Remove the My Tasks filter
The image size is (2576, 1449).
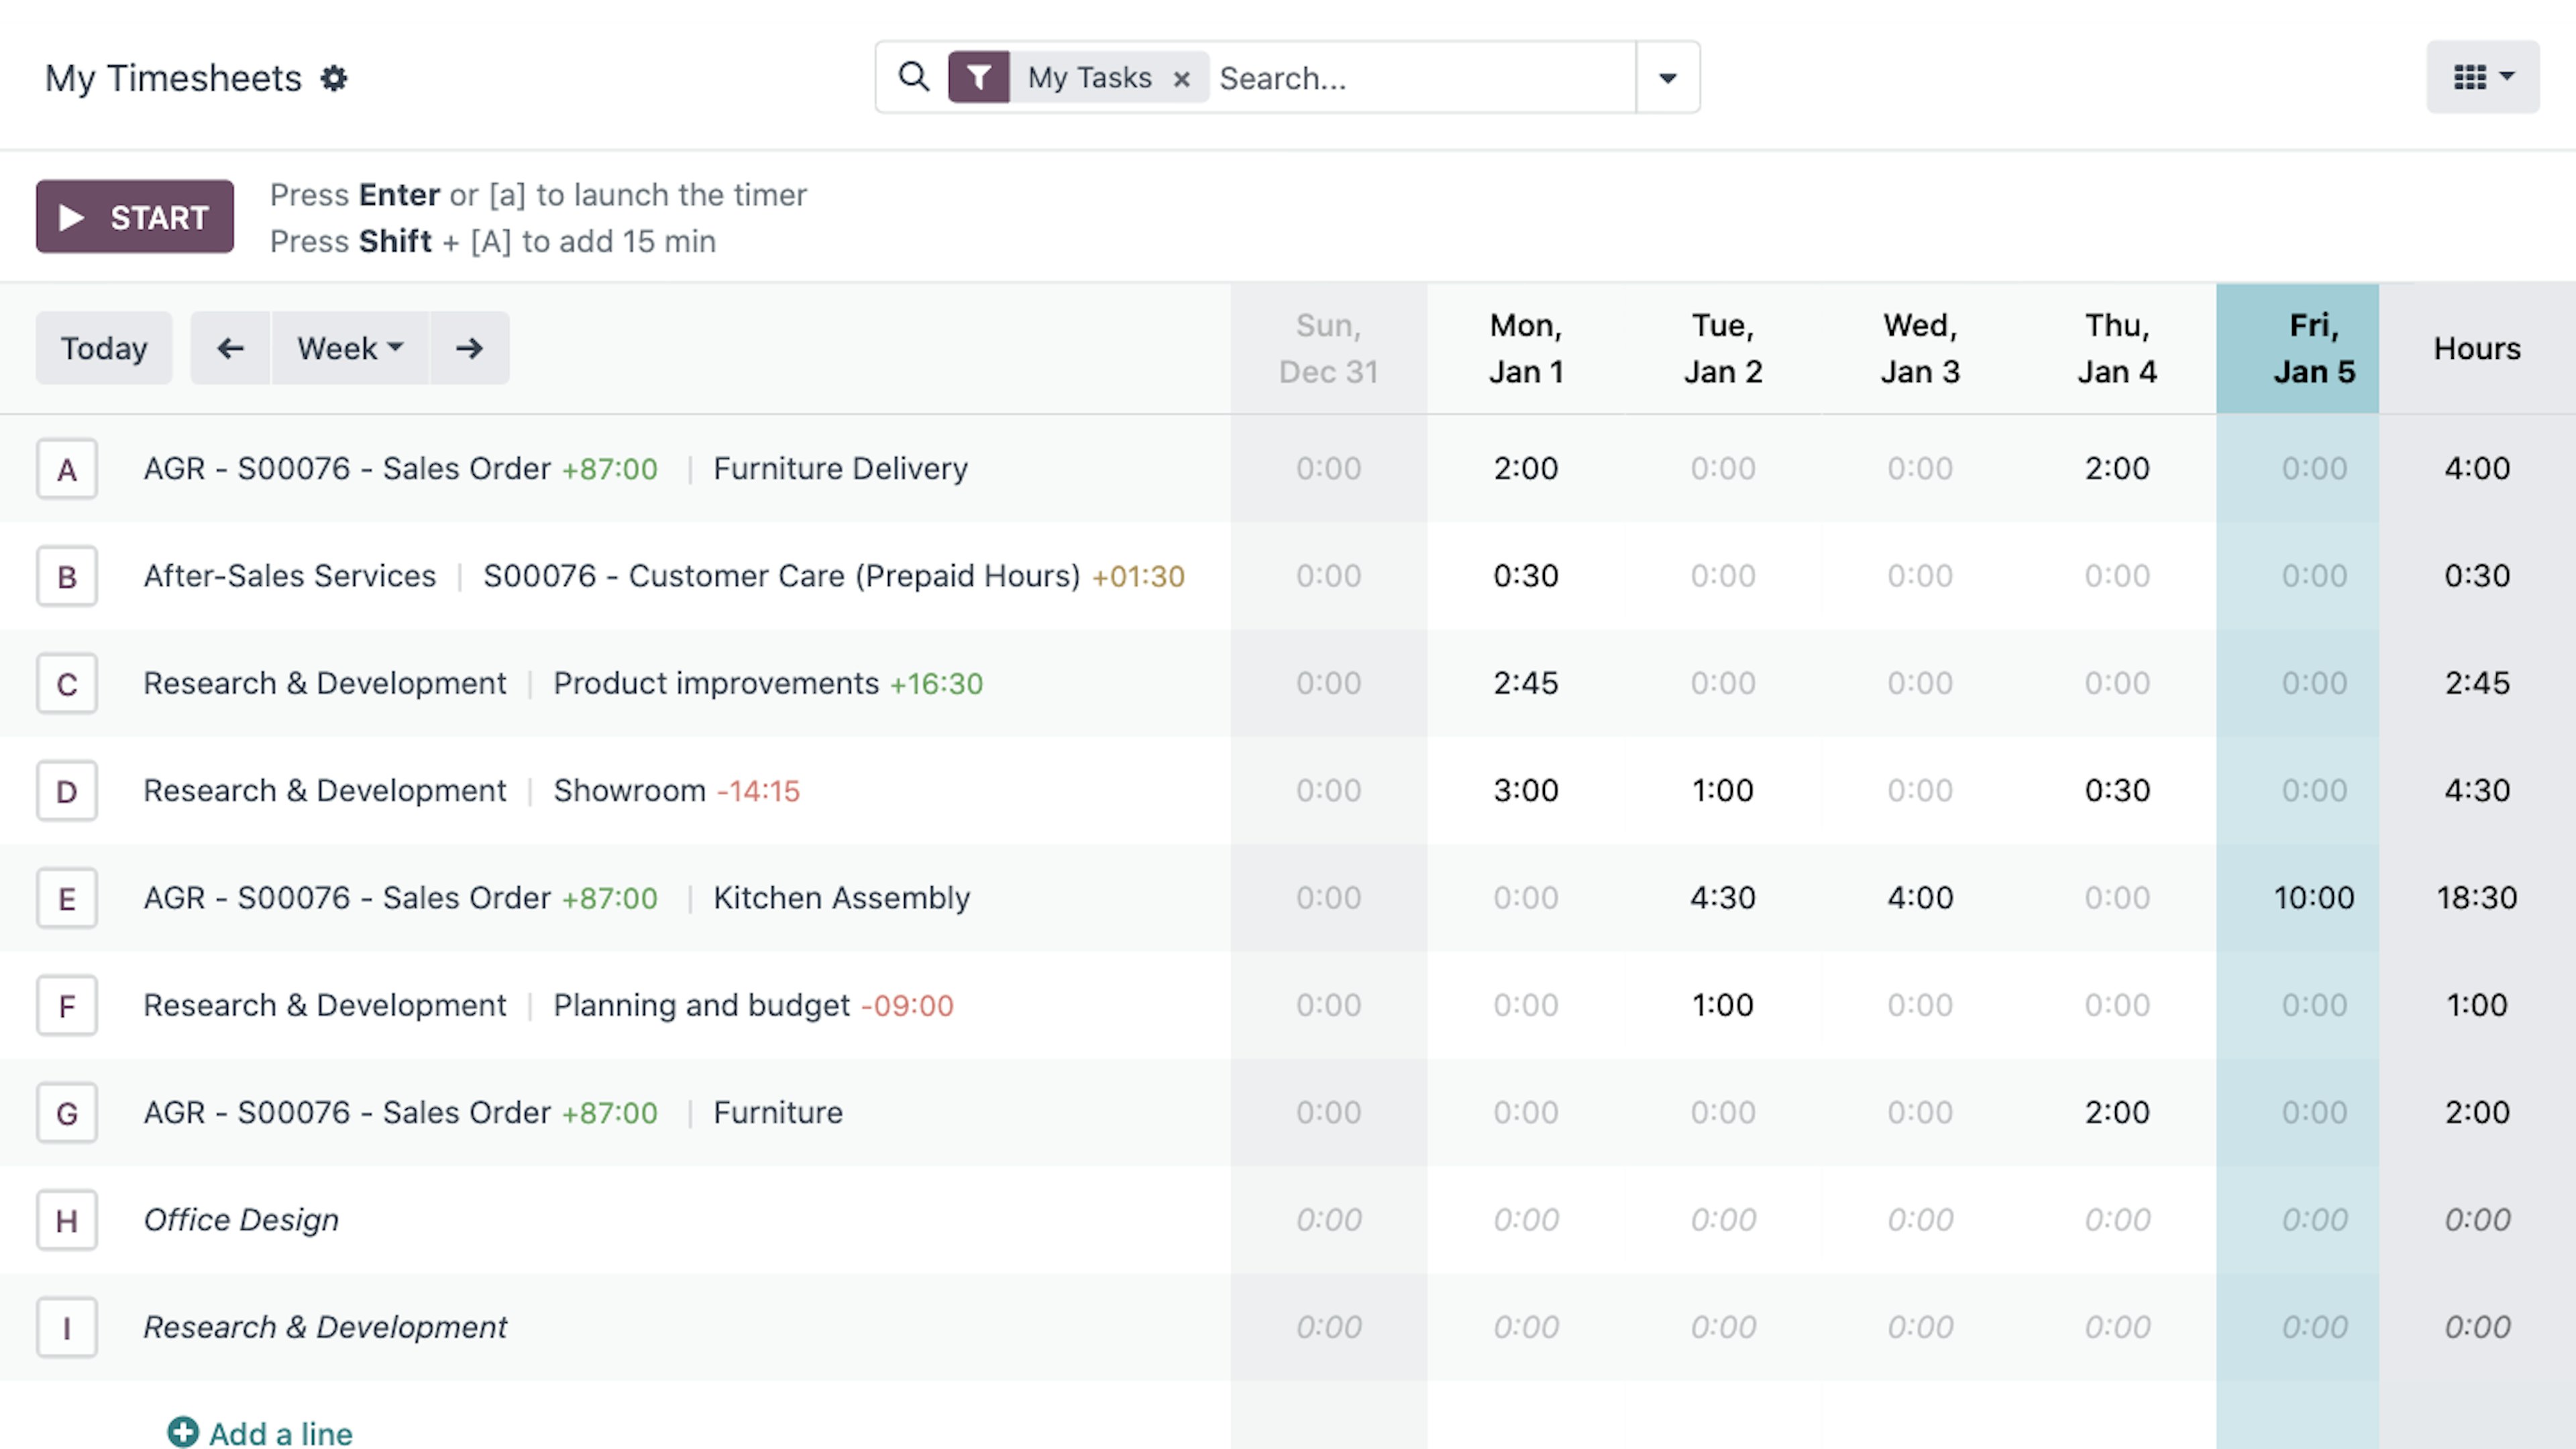tap(1182, 79)
